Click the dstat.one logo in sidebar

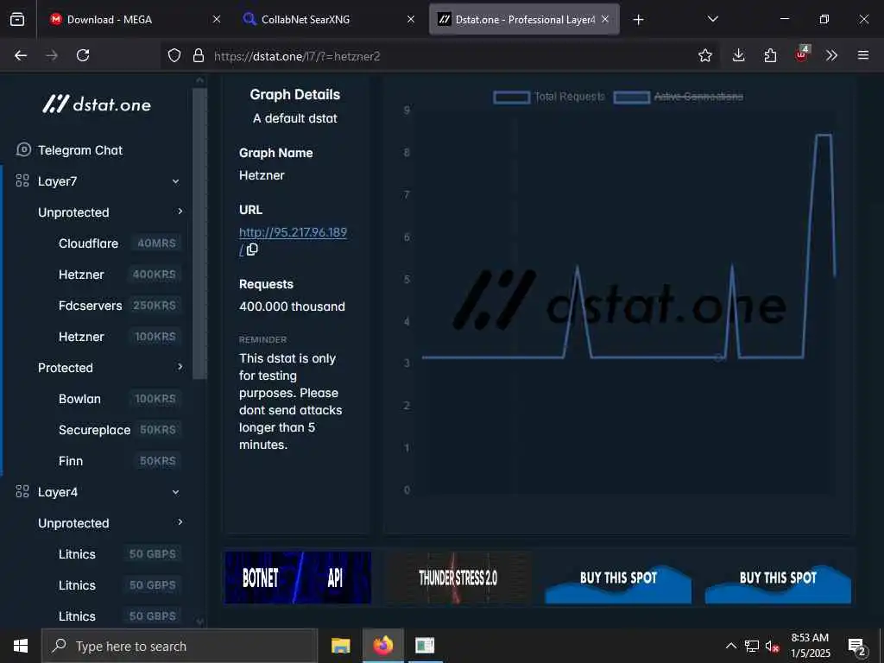point(97,104)
